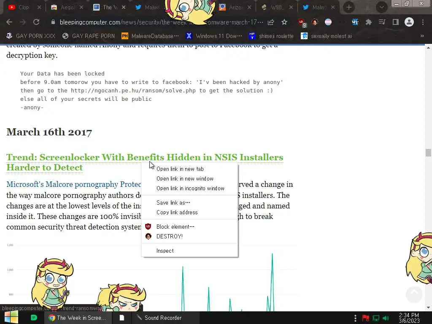Click the 'Your Data has been locked' line
The width and height of the screenshot is (432, 324).
[x=62, y=73]
